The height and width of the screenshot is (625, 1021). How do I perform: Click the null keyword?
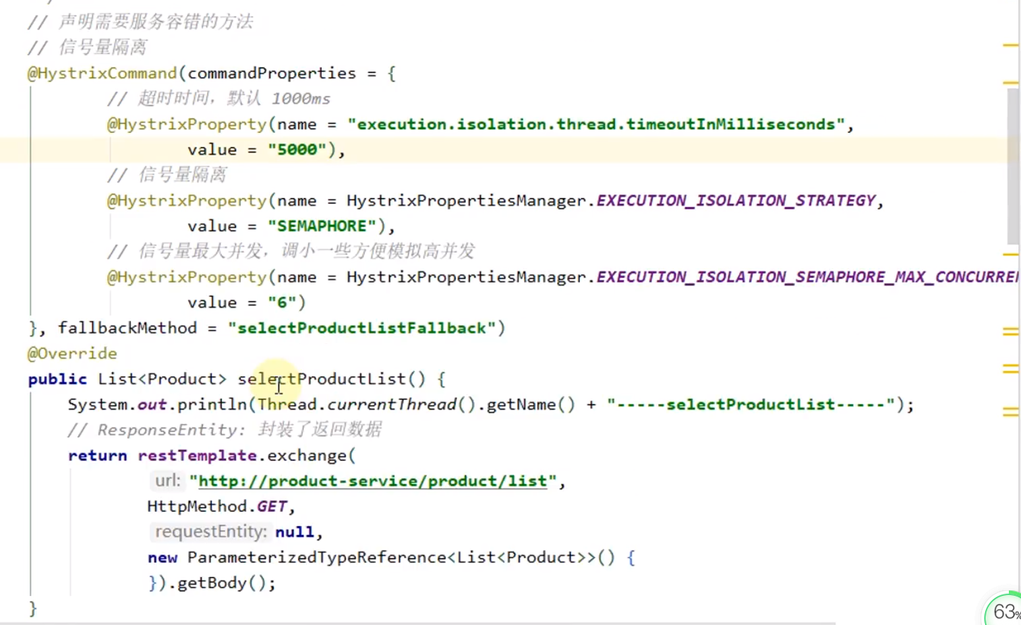click(x=295, y=532)
